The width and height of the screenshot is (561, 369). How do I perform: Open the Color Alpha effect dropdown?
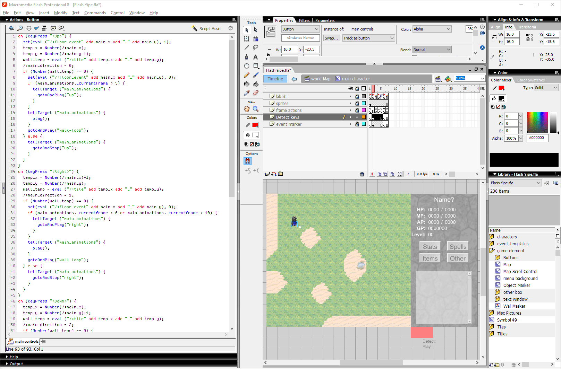[432, 29]
